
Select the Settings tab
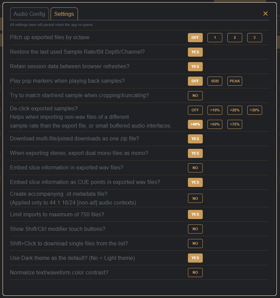[x=64, y=14]
